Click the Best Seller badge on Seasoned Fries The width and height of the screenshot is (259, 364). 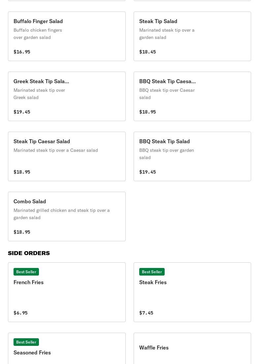(x=26, y=342)
